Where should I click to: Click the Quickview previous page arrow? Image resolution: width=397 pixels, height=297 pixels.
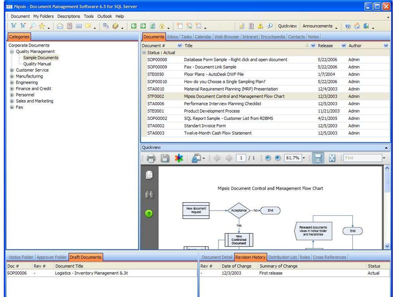217,158
